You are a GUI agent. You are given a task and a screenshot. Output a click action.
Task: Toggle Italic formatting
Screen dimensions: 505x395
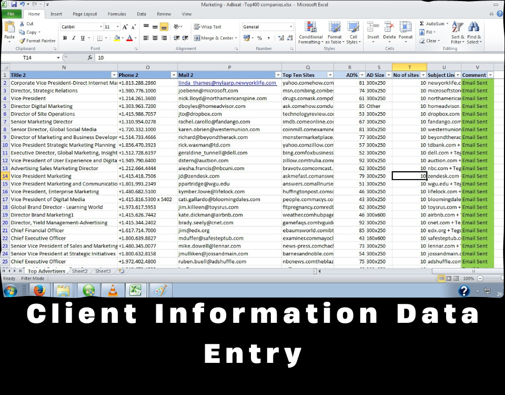pyautogui.click(x=74, y=38)
